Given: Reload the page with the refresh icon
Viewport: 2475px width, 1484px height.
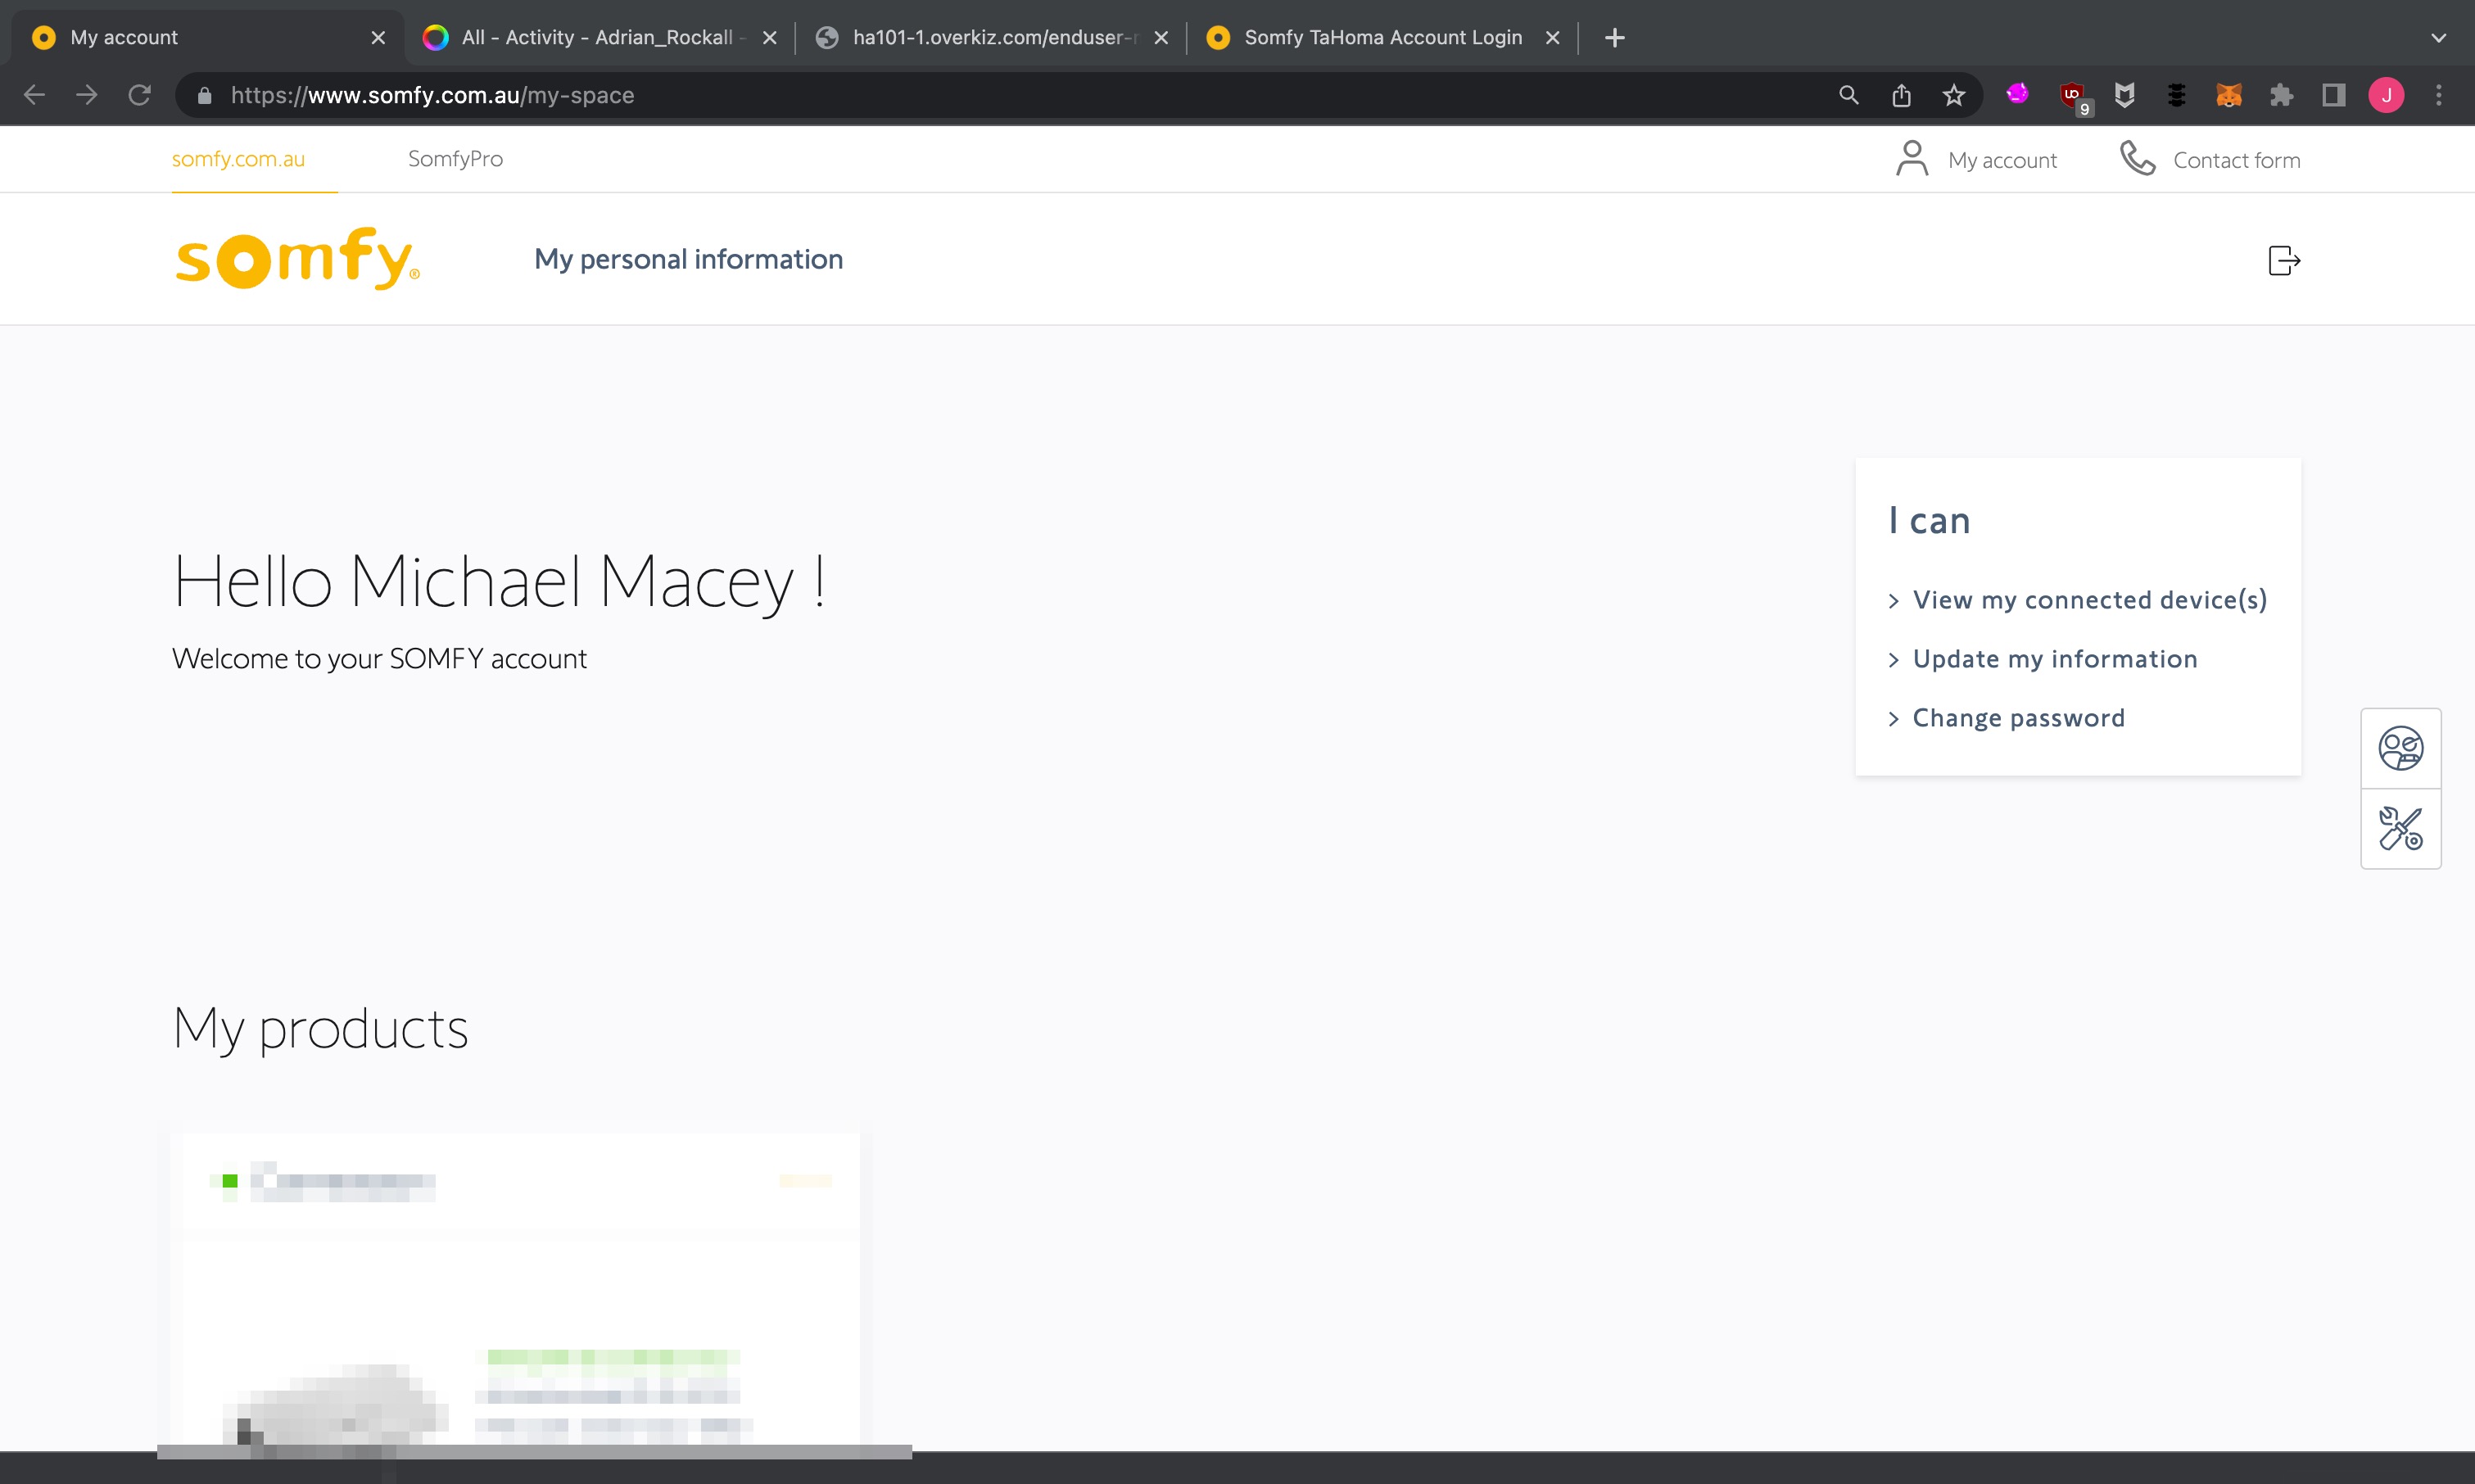Looking at the screenshot, I should click(139, 95).
